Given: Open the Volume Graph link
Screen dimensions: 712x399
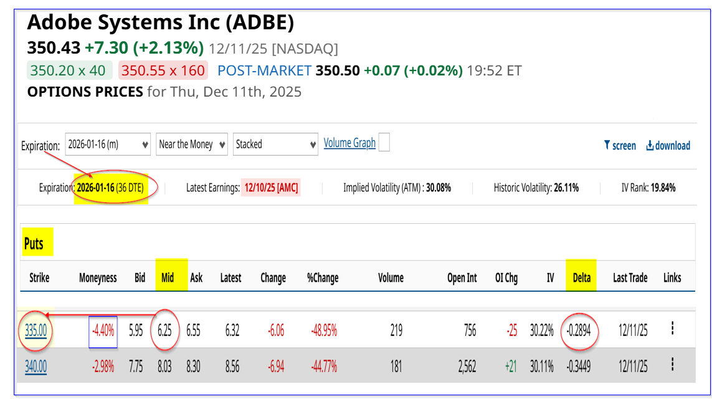Looking at the screenshot, I should coord(349,143).
